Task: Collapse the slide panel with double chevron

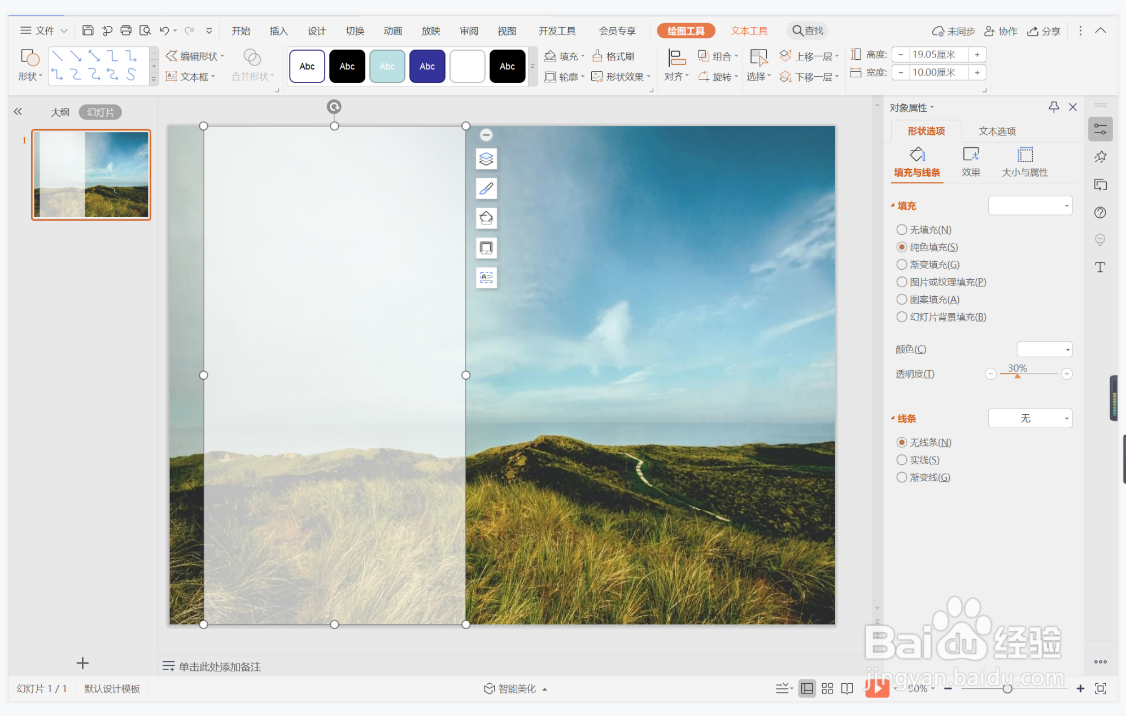Action: click(x=18, y=112)
